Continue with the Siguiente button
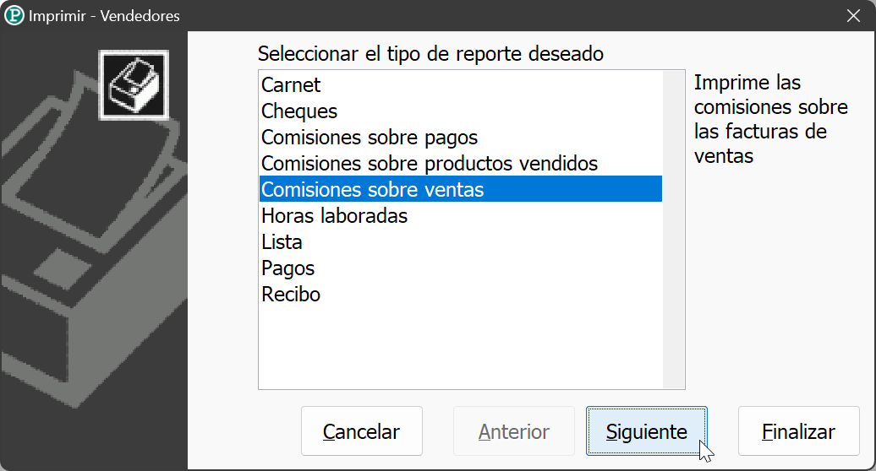The image size is (876, 471). click(646, 430)
